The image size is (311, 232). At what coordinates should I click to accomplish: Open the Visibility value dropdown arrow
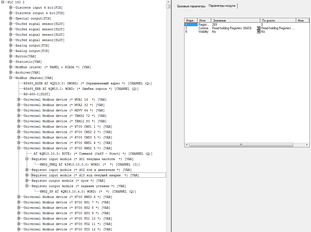[258, 31]
